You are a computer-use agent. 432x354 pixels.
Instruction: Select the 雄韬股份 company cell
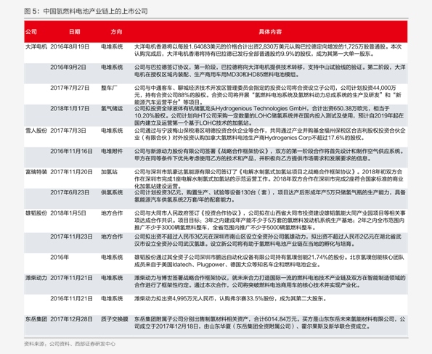36,213
